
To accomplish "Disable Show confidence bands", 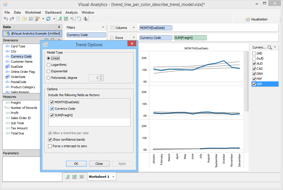I will (x=50, y=140).
